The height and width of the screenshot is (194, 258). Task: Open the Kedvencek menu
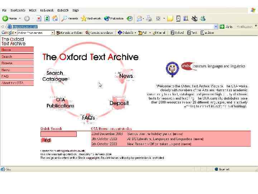(x=47, y=10)
